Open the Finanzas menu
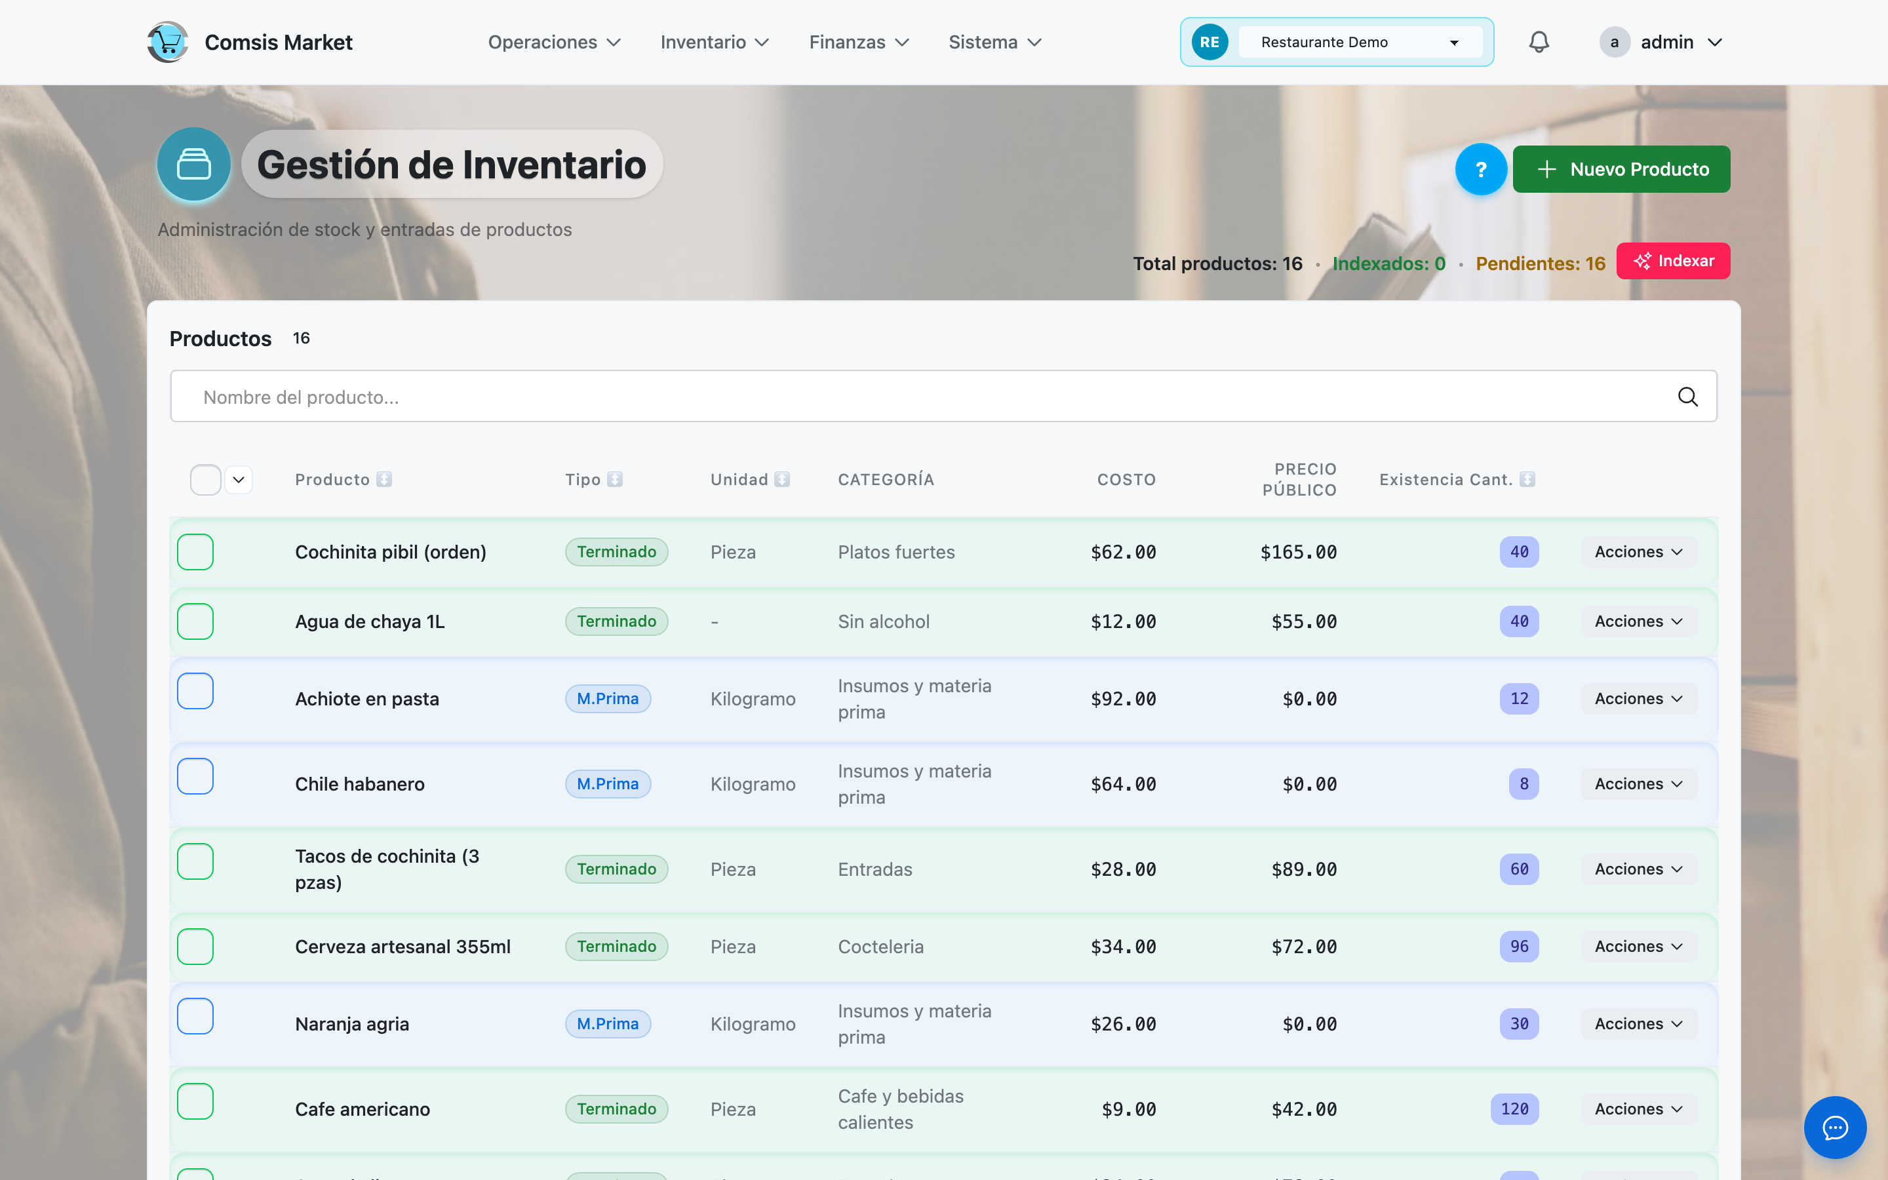 [859, 42]
